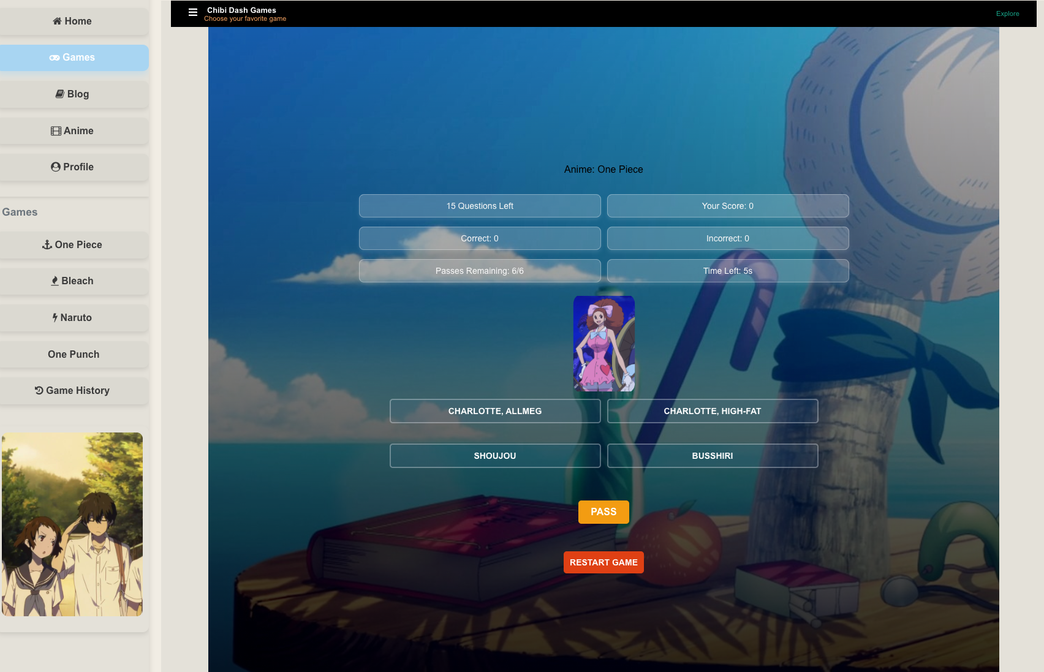The height and width of the screenshot is (672, 1044).
Task: Click the Bleach sidebar icon
Action: click(55, 281)
